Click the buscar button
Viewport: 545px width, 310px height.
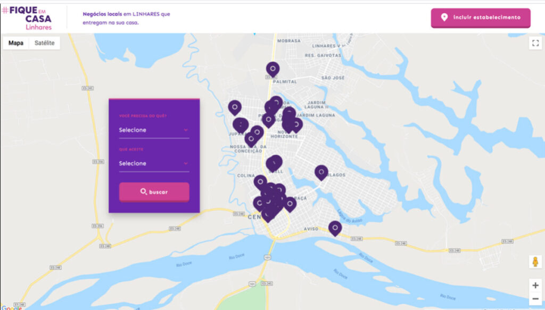point(154,191)
